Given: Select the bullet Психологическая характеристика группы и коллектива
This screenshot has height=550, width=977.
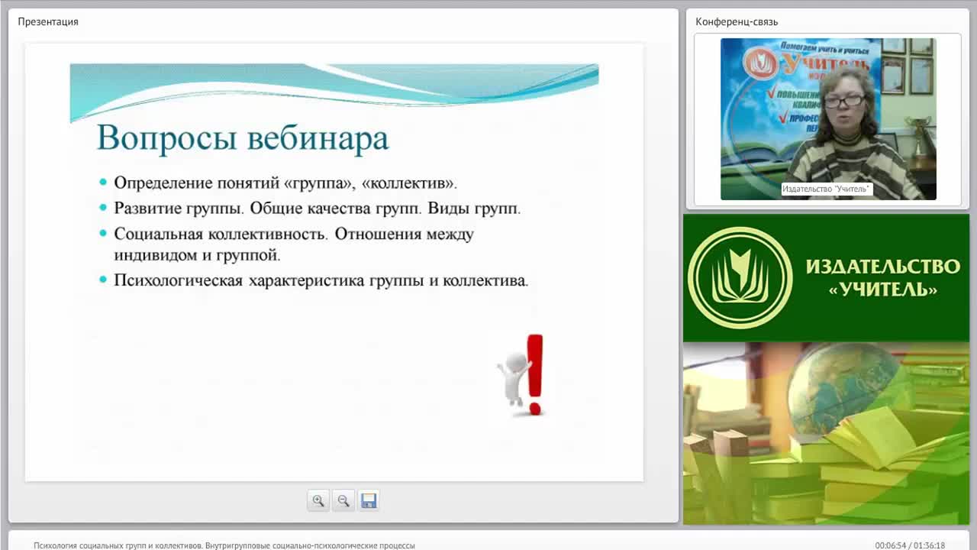Looking at the screenshot, I should point(321,280).
